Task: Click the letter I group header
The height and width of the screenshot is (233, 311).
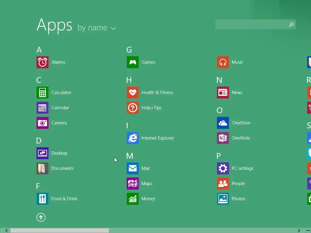Action: pos(127,126)
